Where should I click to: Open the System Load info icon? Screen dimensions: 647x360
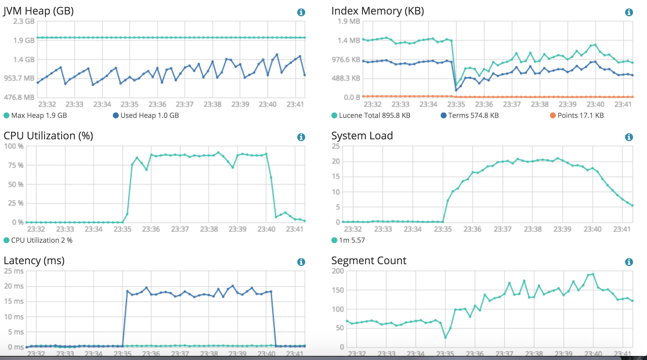pyautogui.click(x=629, y=137)
